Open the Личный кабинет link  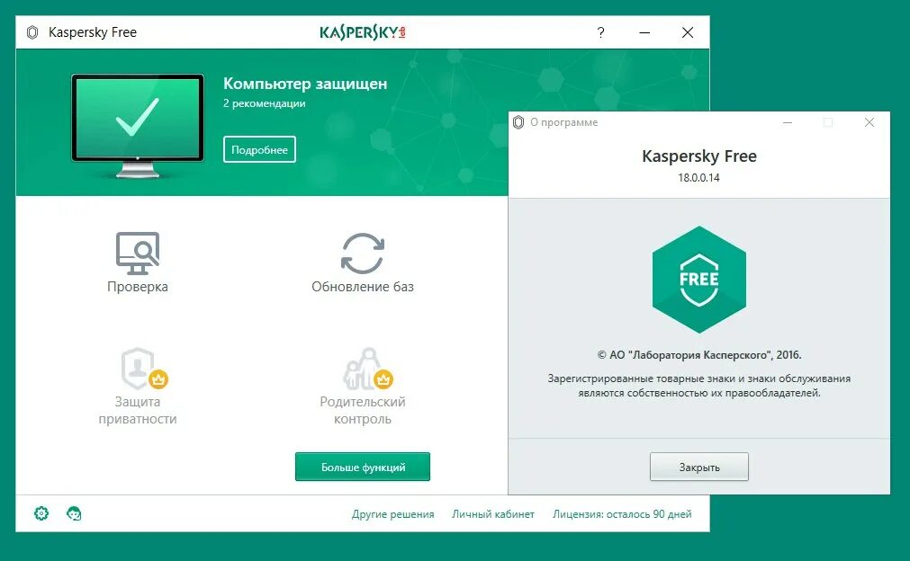493,514
